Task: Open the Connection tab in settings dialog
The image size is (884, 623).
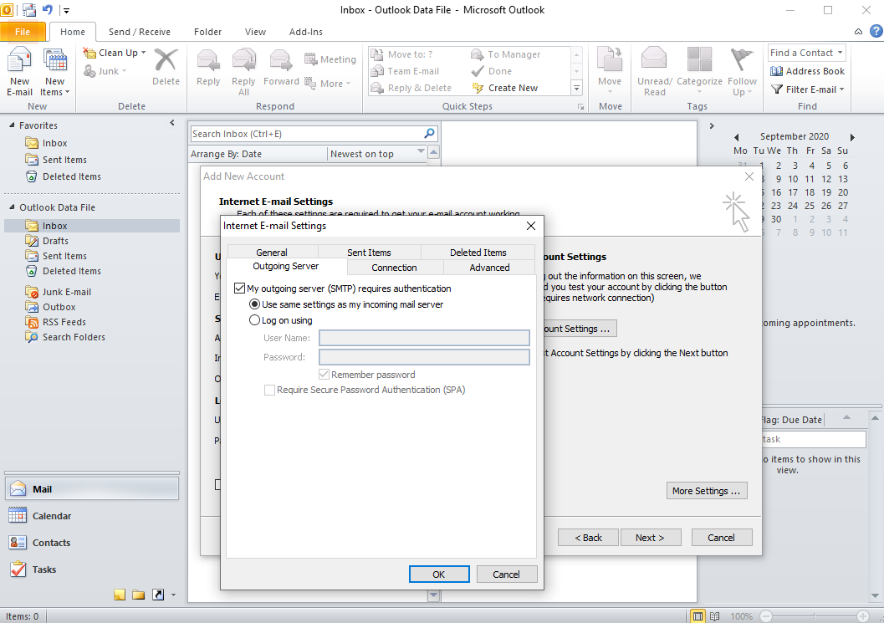Action: coord(394,268)
